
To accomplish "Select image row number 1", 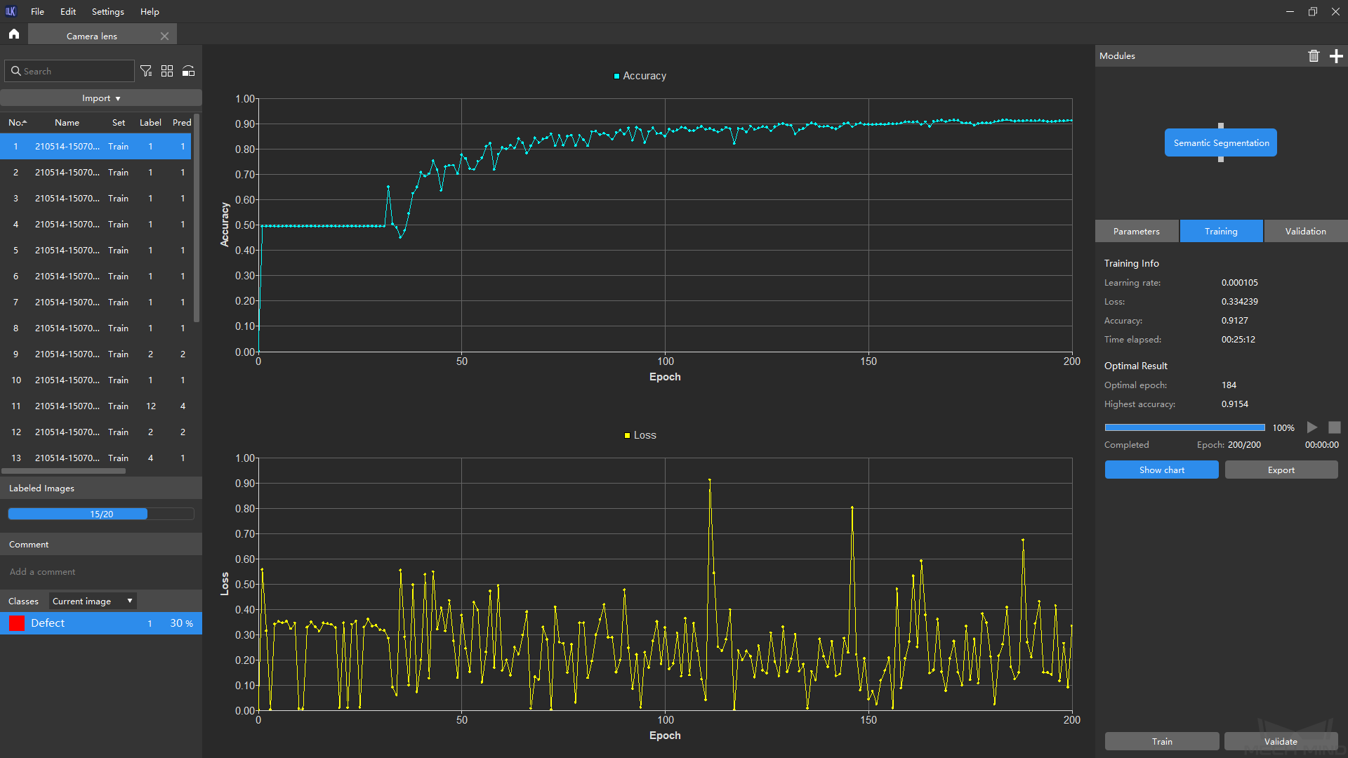I will (96, 147).
